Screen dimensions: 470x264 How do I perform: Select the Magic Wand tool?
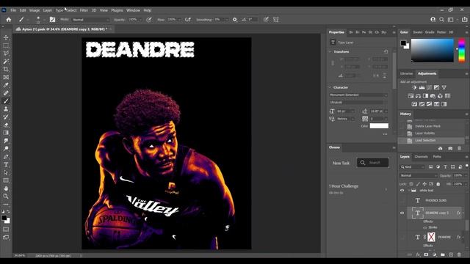tap(6, 62)
